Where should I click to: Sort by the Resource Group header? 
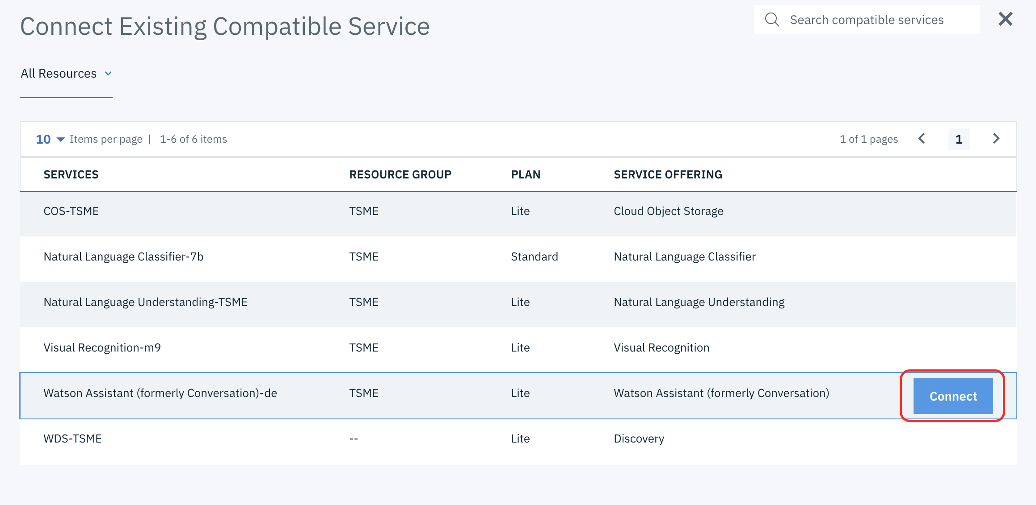point(400,174)
